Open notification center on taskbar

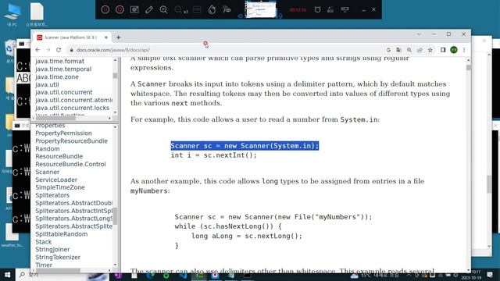coord(491,275)
